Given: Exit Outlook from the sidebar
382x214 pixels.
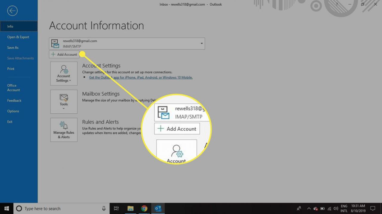Looking at the screenshot, I should coord(19,122).
